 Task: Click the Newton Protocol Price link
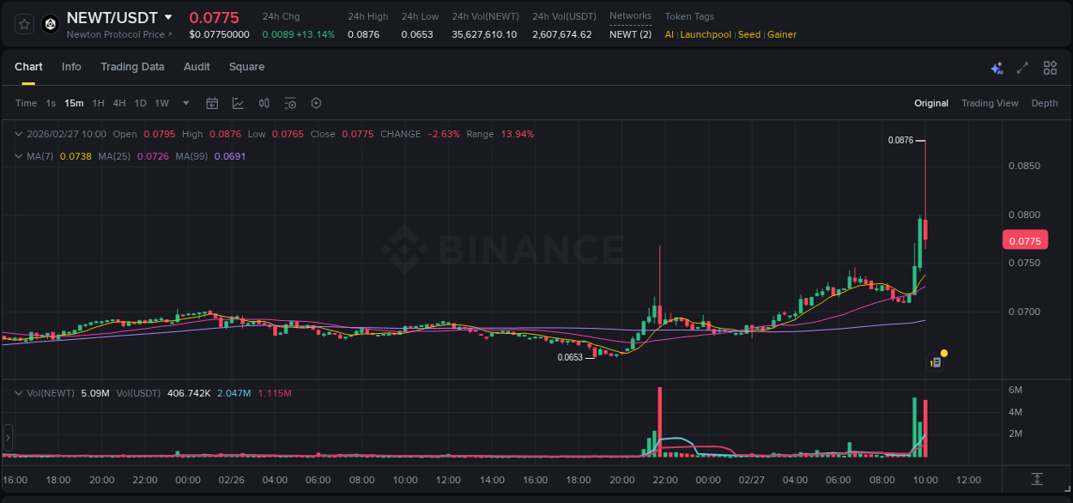[115, 34]
